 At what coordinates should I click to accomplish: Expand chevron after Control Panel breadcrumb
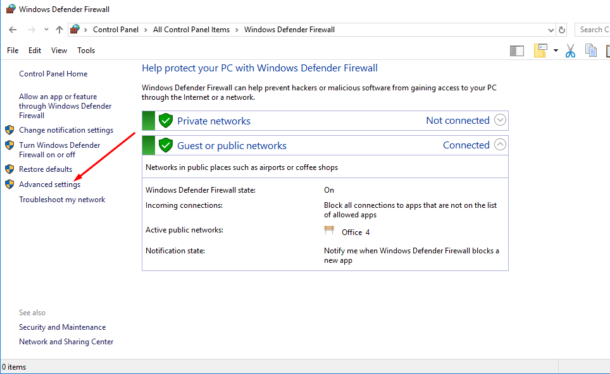146,30
